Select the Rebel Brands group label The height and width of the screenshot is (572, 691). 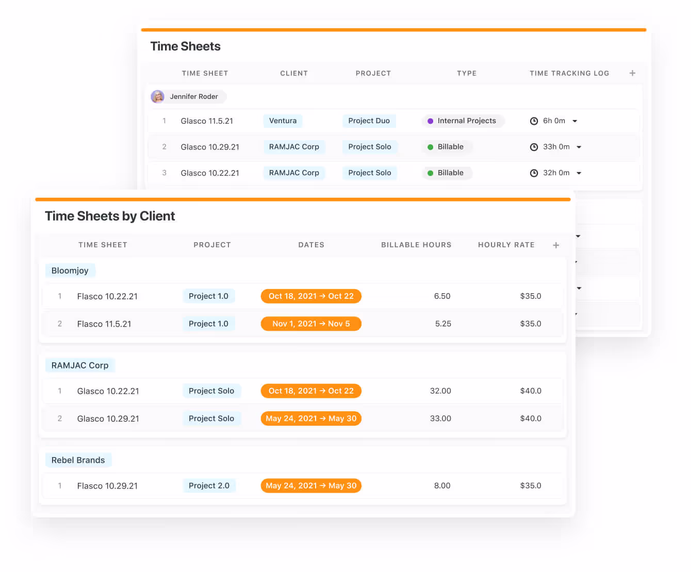pyautogui.click(x=78, y=460)
